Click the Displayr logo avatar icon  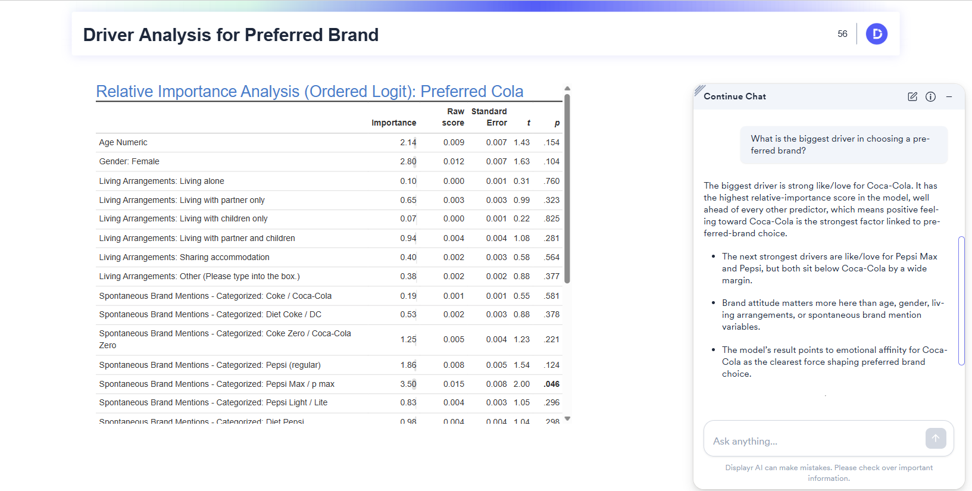point(876,34)
